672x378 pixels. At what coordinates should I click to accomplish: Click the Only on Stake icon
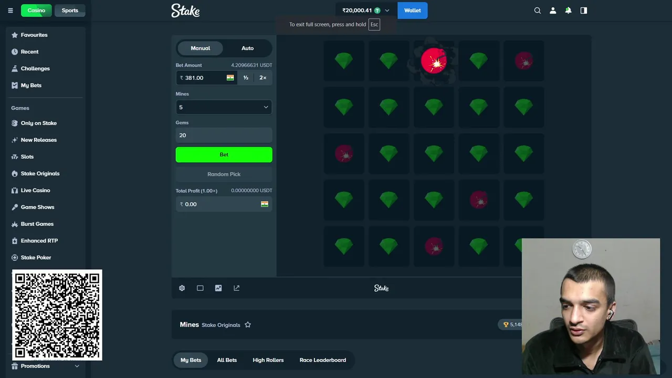[x=15, y=123]
